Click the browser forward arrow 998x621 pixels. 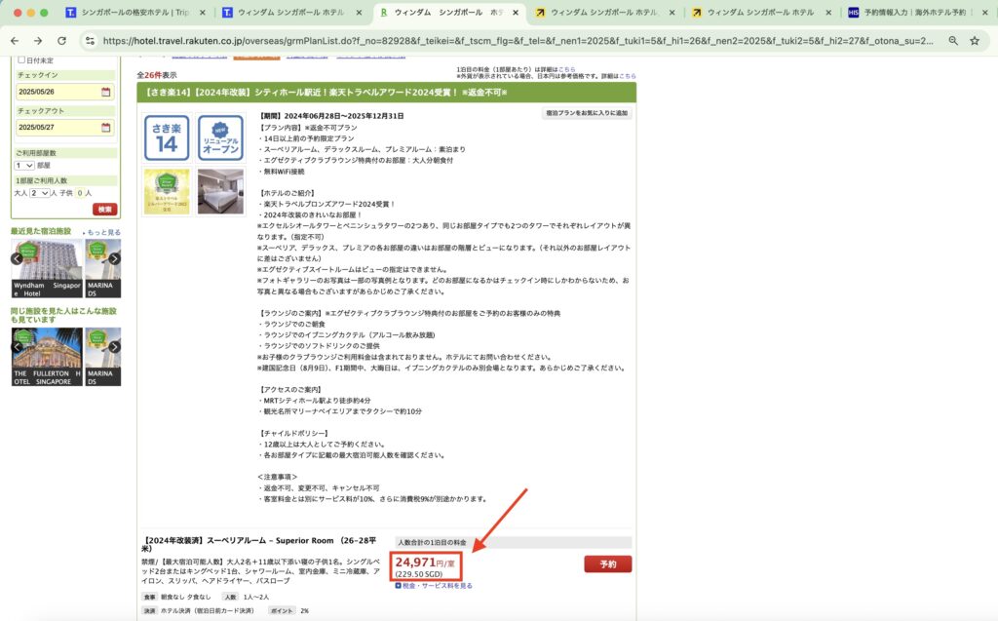click(38, 41)
